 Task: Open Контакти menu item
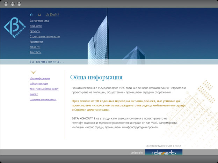[35, 52]
